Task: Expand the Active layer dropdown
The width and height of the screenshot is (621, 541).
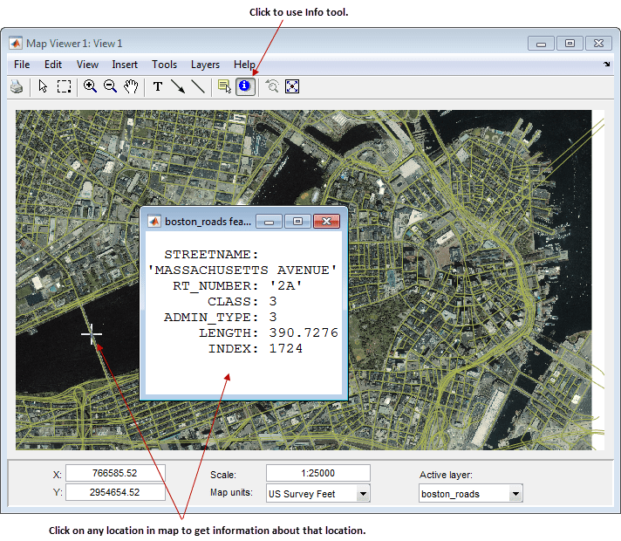Action: point(515,494)
